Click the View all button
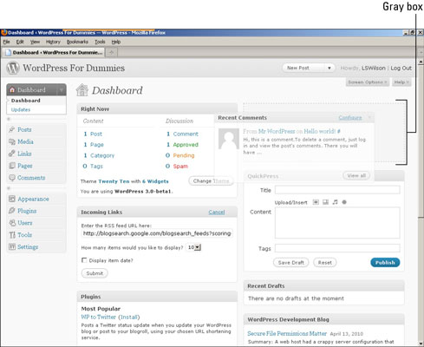 tap(356, 175)
